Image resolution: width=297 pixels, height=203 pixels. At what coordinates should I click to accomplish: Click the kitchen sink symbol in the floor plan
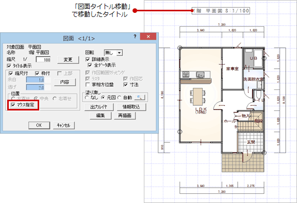[200, 75]
